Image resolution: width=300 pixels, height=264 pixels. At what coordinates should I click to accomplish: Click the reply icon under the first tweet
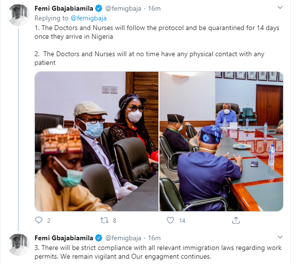point(39,220)
